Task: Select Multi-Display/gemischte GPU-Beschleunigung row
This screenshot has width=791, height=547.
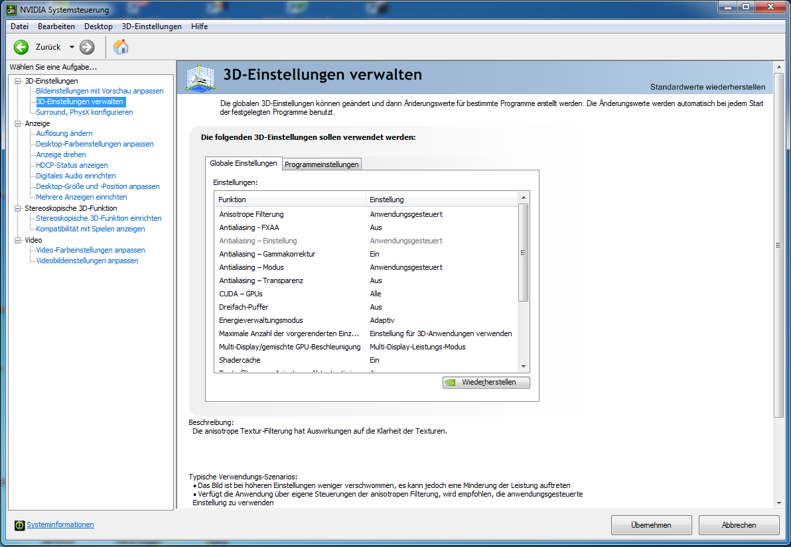Action: click(x=366, y=347)
